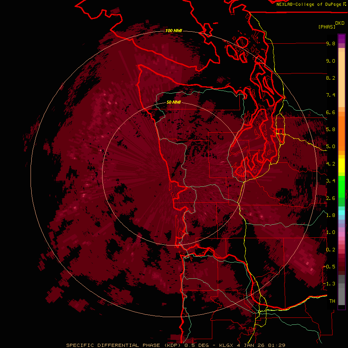Image resolution: width=348 pixels, height=348 pixels.
Task: Click the 1.0 scale value
Action: [x=331, y=232]
